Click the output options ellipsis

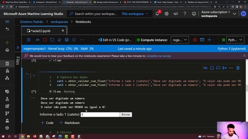pos(33,98)
